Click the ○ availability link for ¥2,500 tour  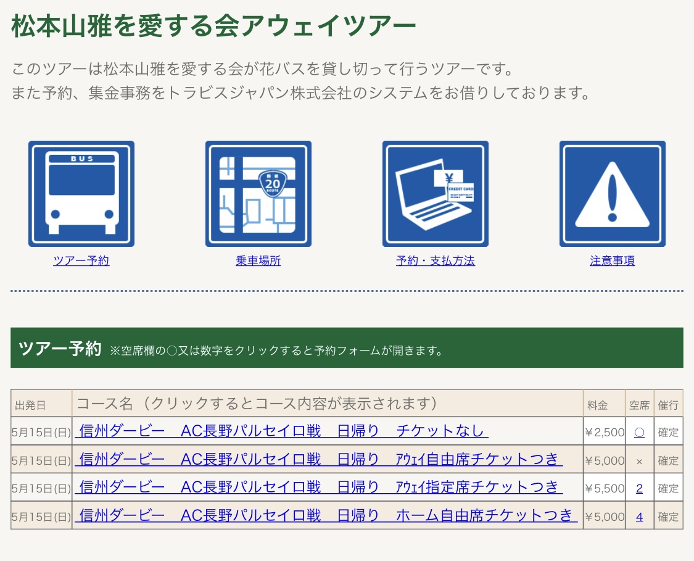coord(639,433)
